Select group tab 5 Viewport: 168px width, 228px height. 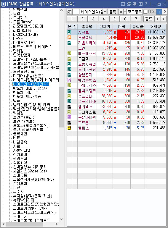tap(115, 19)
